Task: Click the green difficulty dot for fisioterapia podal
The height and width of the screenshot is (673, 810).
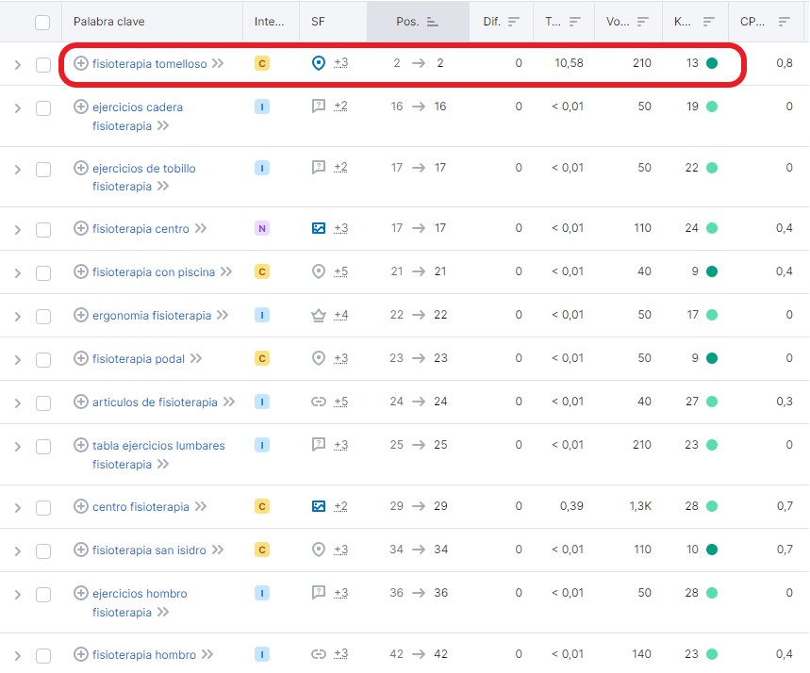Action: click(x=712, y=358)
